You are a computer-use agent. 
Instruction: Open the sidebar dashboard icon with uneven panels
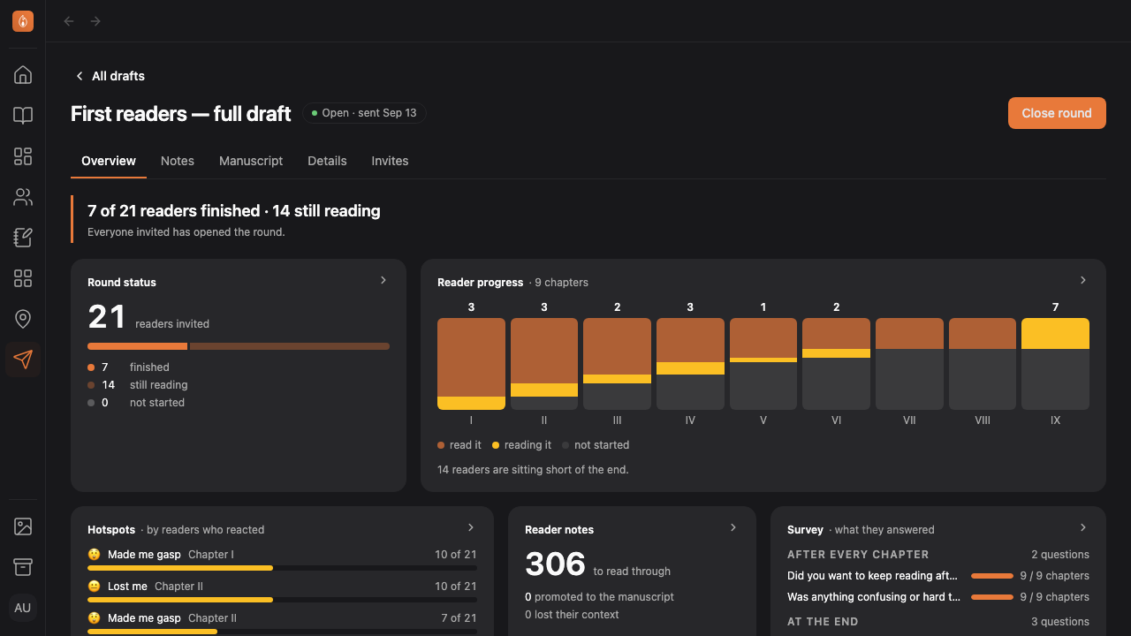(23, 156)
